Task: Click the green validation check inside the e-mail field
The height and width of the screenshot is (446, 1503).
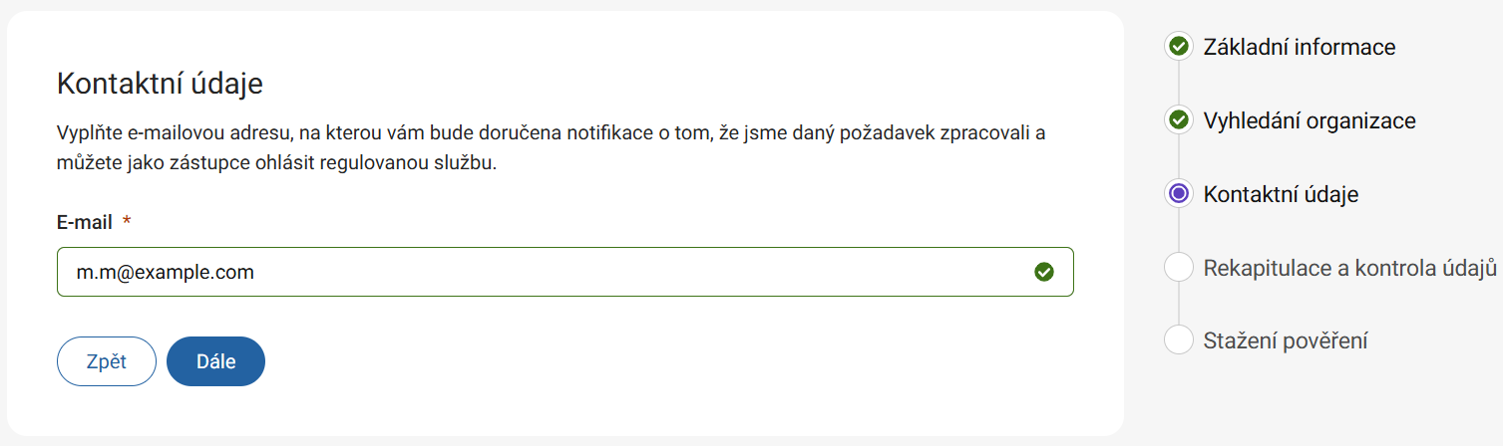Action: coord(1044,272)
